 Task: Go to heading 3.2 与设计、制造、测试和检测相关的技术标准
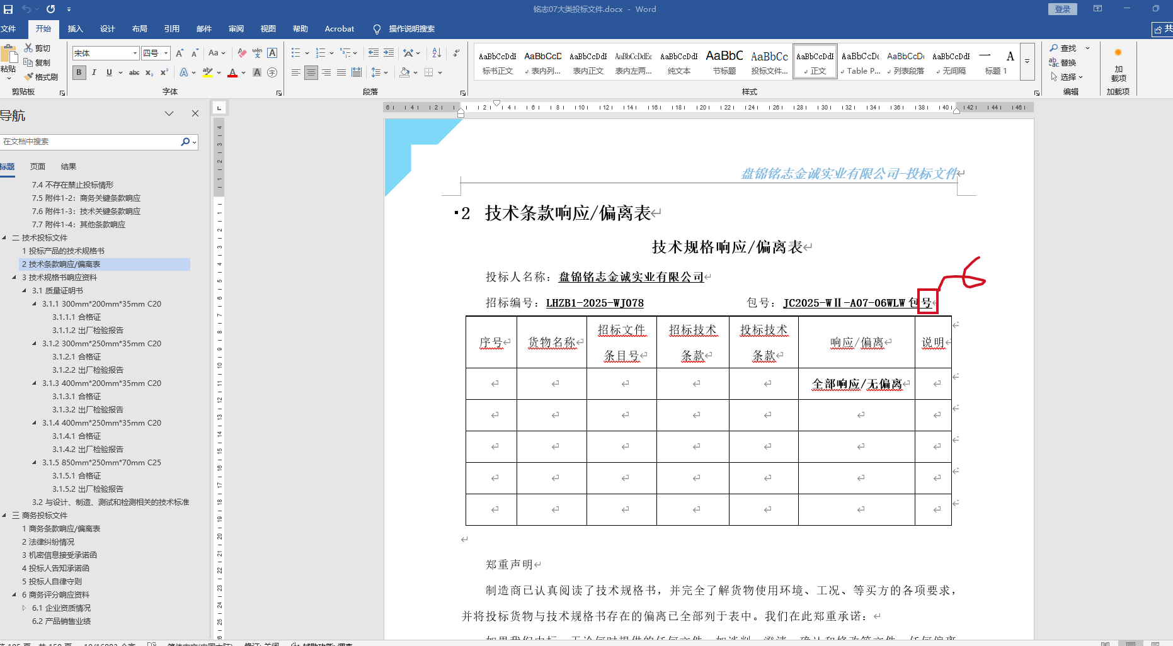click(111, 502)
